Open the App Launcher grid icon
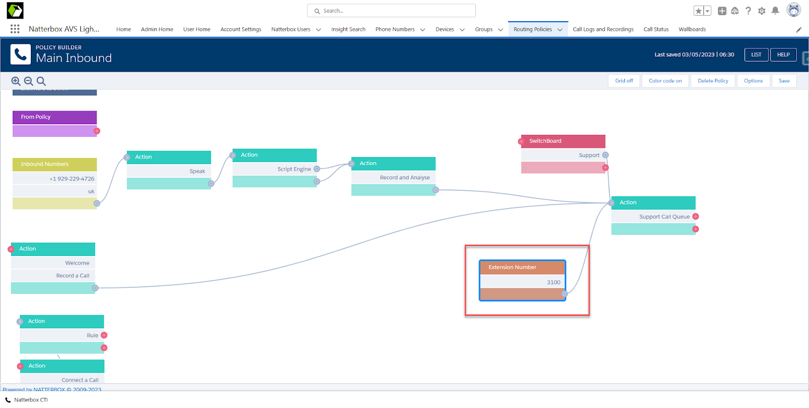The height and width of the screenshot is (408, 809). pos(15,29)
